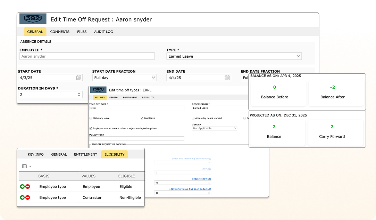Click the Start Date field showing 4/3/25

(x=50, y=78)
